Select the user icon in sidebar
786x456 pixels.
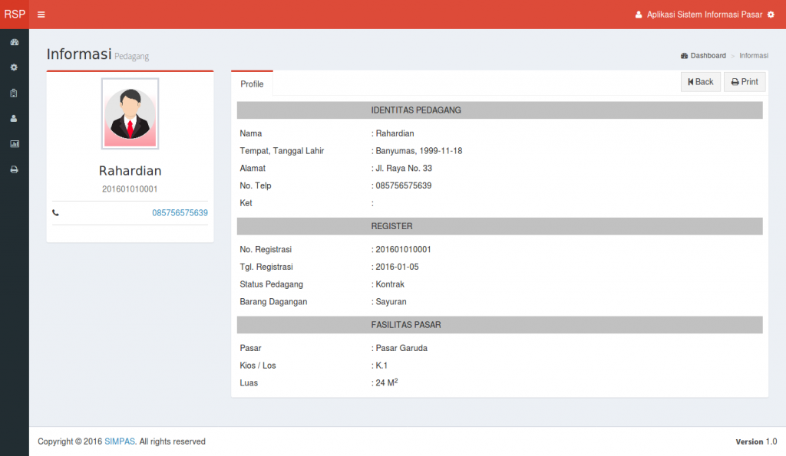click(x=14, y=118)
